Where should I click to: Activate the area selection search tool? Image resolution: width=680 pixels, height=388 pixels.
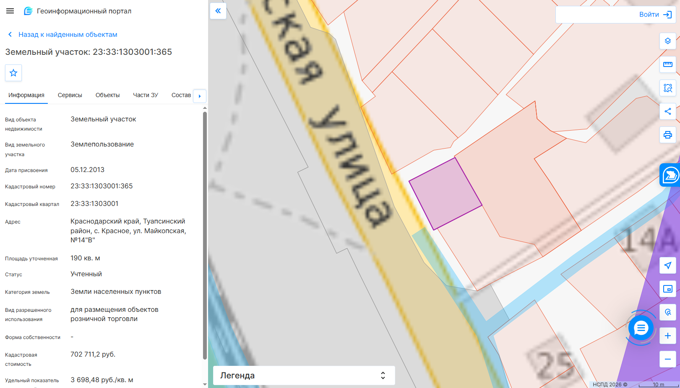(668, 88)
